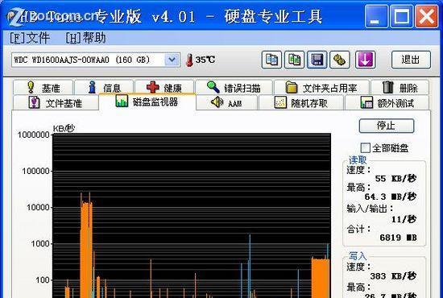Click the read total value 6819 MB
This screenshot has width=443, height=298.
(x=398, y=238)
